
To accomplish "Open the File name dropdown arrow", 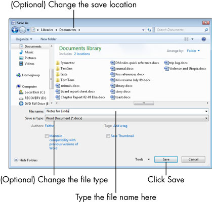I will click(x=206, y=111).
